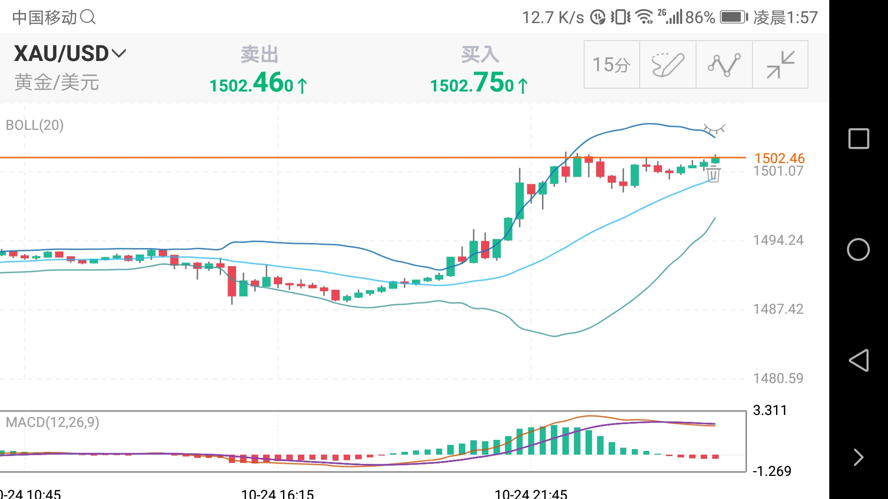
Task: Tap the Android back triangle button
Action: tap(858, 360)
